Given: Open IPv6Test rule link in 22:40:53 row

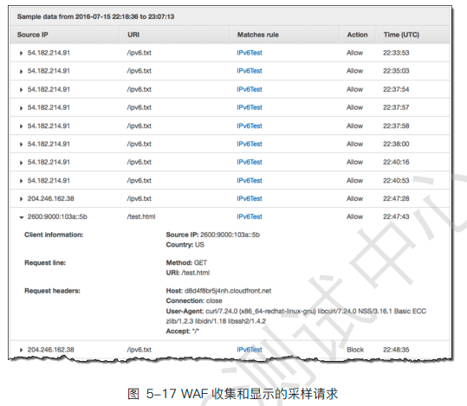Looking at the screenshot, I should pyautogui.click(x=250, y=180).
